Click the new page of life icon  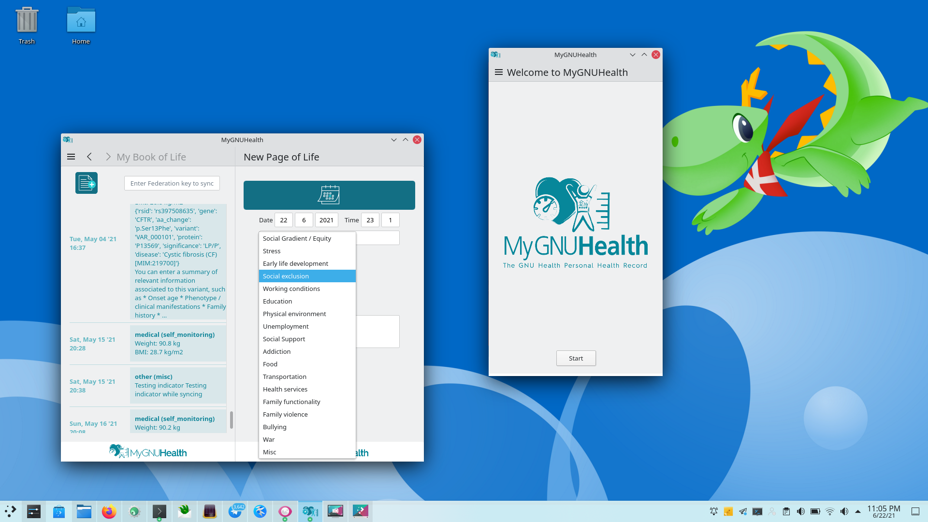87,183
